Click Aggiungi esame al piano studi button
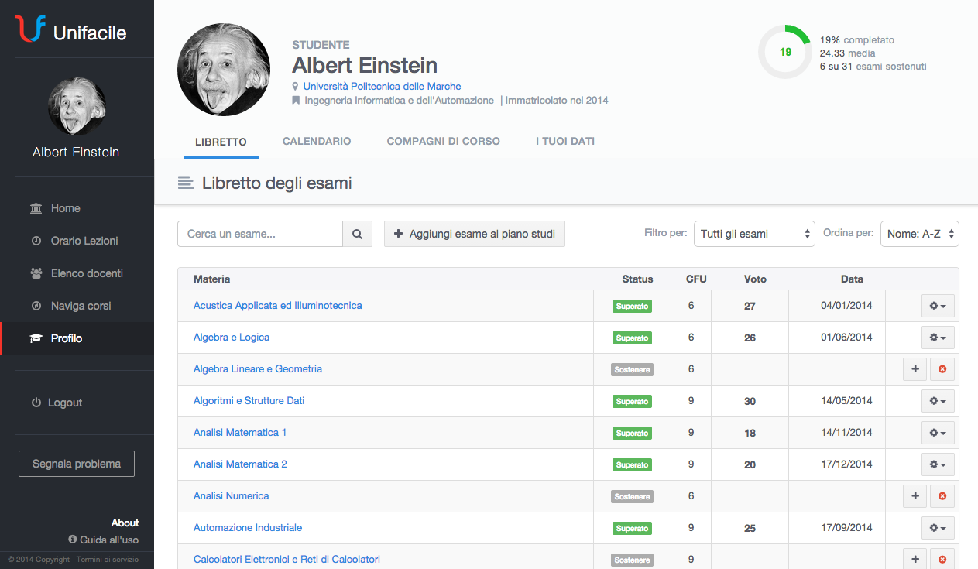The width and height of the screenshot is (978, 569). tap(475, 234)
